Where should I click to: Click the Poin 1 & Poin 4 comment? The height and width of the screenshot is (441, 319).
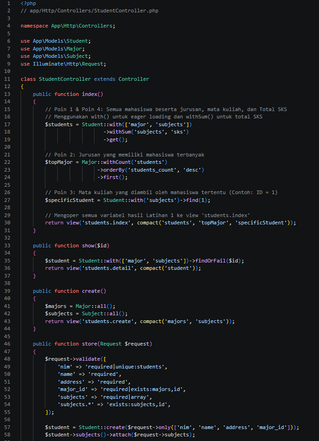coord(166,109)
